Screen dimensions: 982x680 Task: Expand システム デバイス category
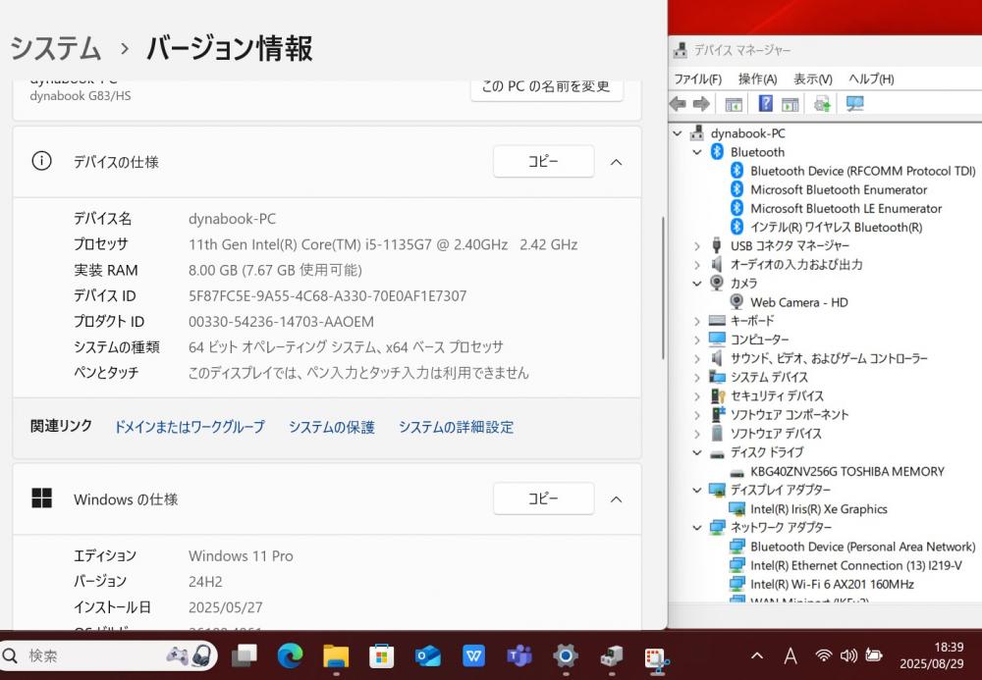(x=697, y=377)
